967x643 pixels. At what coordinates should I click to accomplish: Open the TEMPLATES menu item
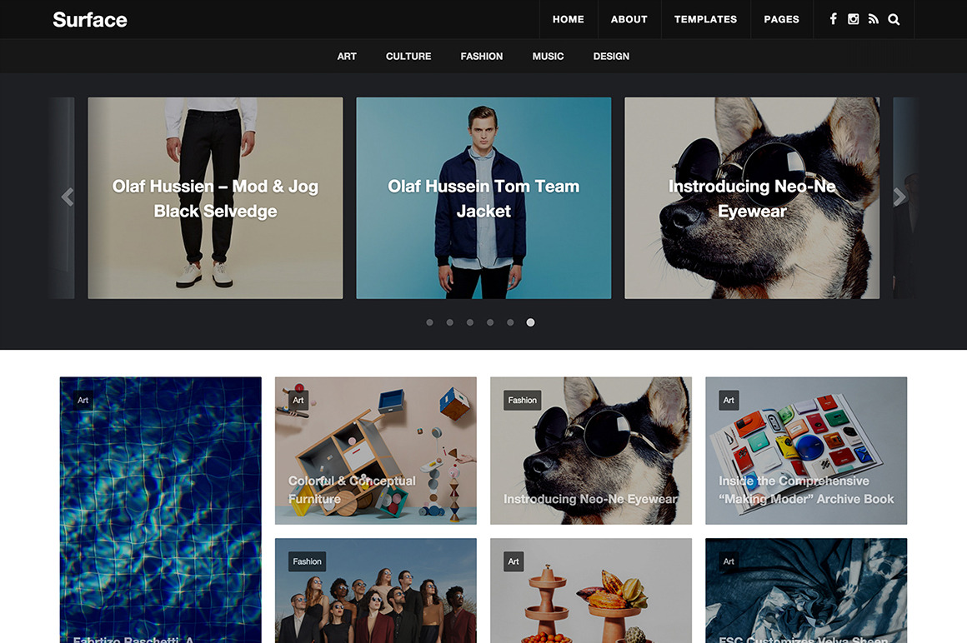click(705, 18)
